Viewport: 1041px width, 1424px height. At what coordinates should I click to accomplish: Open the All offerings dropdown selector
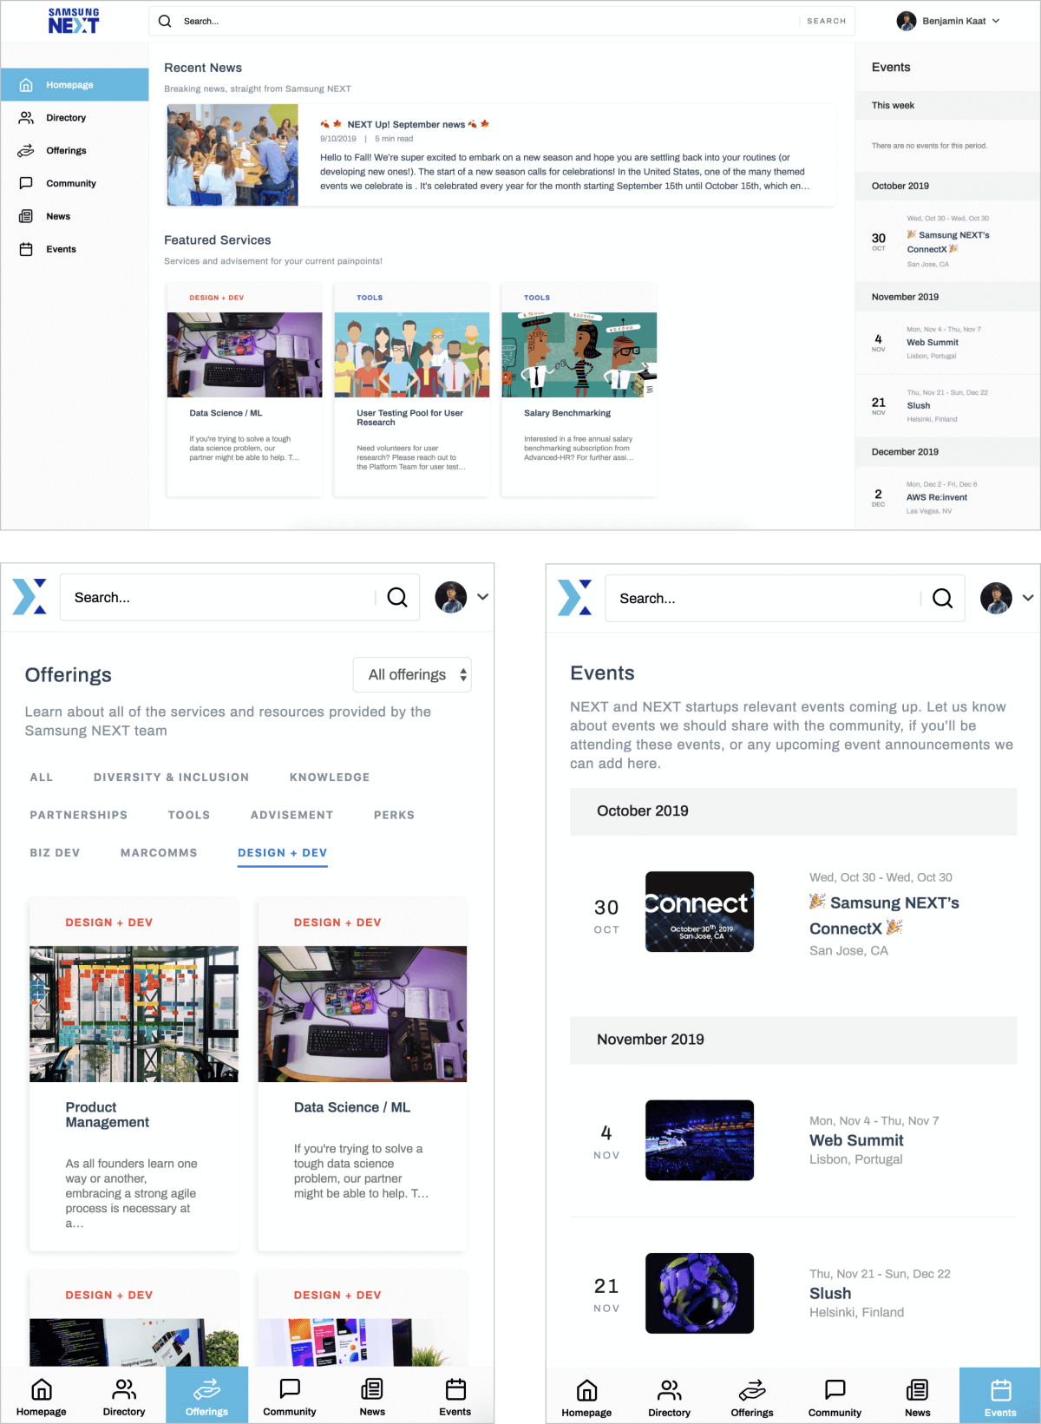(x=412, y=675)
